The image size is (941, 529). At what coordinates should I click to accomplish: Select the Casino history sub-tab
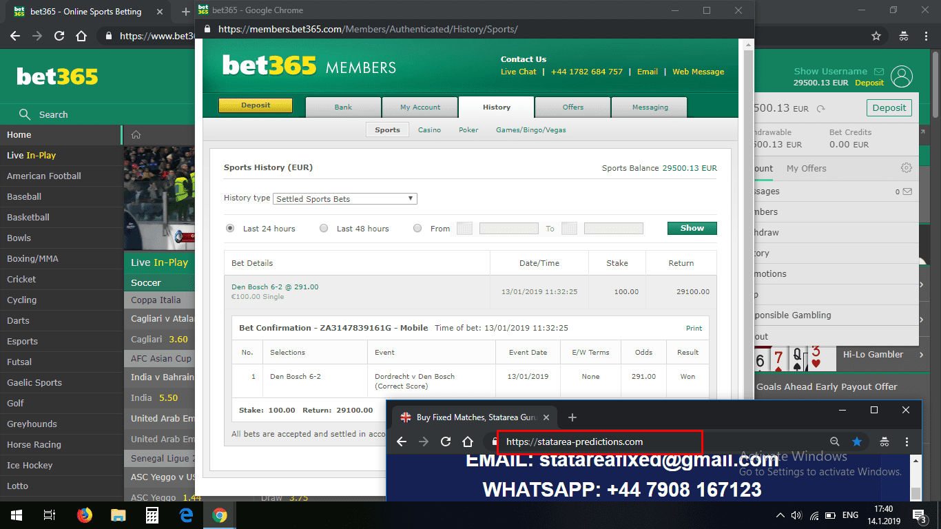point(429,129)
